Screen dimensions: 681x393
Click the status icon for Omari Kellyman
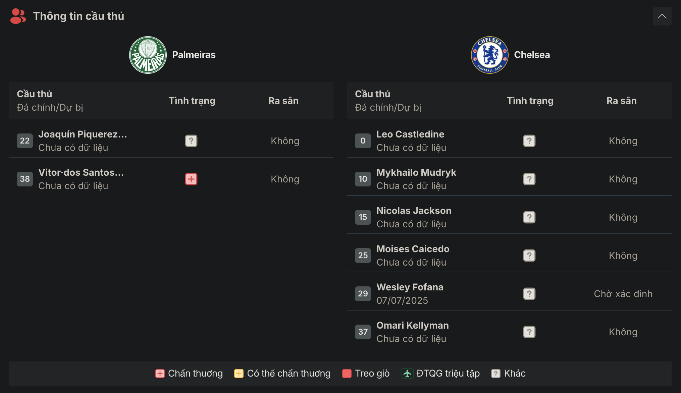(529, 332)
